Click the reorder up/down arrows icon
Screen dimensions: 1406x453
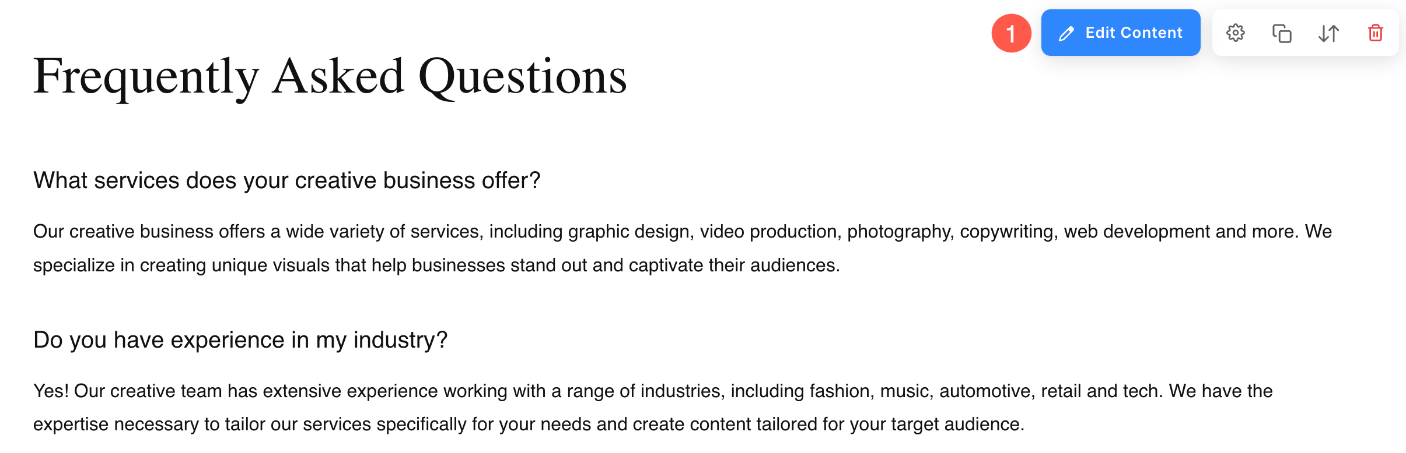click(x=1328, y=33)
